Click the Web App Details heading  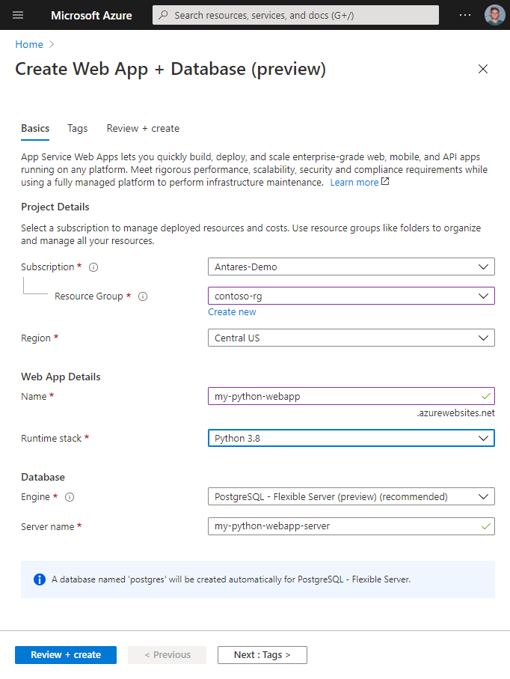point(61,377)
